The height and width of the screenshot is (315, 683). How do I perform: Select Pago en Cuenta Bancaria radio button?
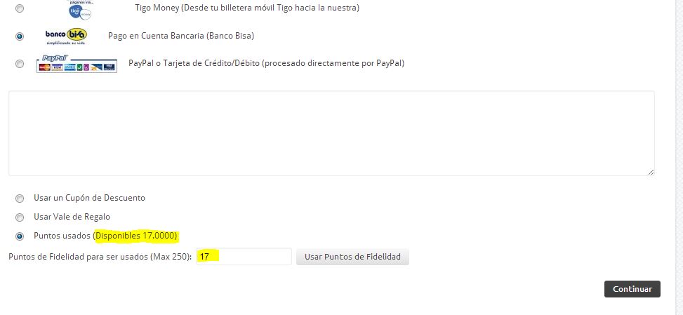[x=20, y=36]
